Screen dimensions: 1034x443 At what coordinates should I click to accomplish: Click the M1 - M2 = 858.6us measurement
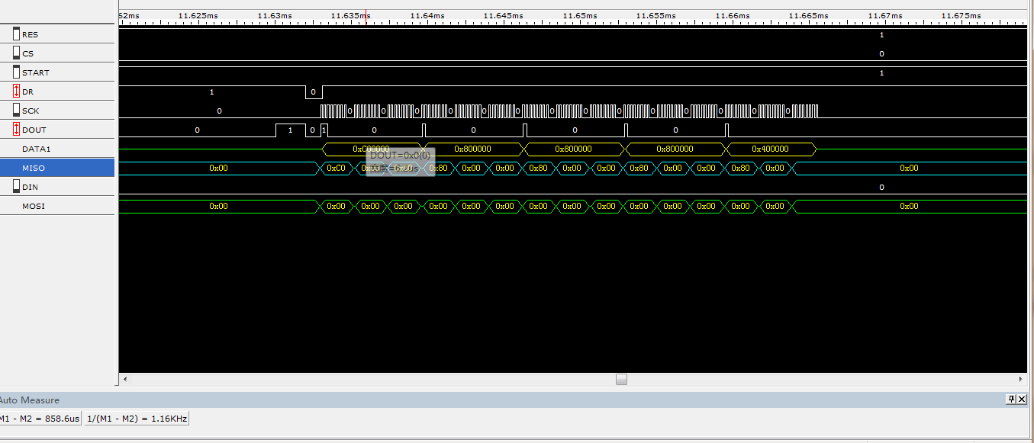click(x=40, y=419)
